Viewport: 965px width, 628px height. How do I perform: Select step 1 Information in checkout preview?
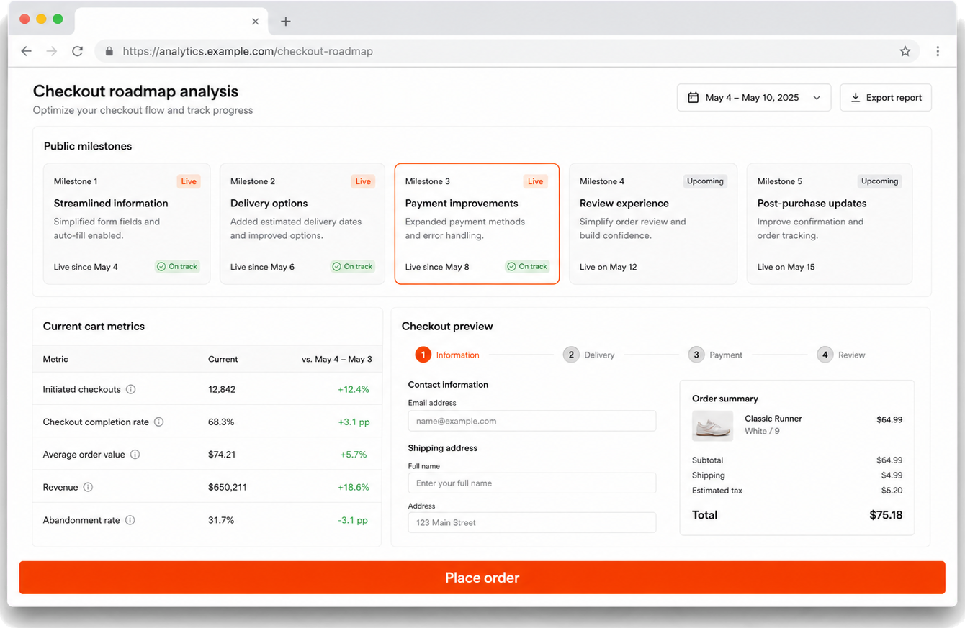tap(447, 355)
